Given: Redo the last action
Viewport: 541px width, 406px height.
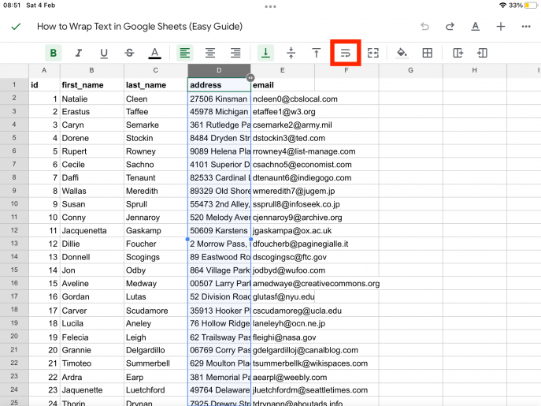Looking at the screenshot, I should click(x=450, y=27).
